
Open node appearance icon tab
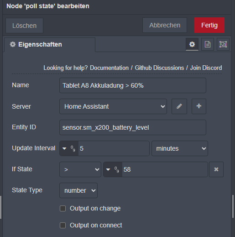tap(223, 44)
